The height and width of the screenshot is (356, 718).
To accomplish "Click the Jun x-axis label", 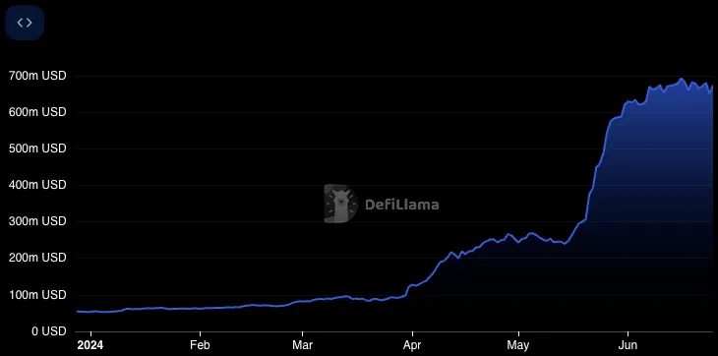I will tap(628, 345).
